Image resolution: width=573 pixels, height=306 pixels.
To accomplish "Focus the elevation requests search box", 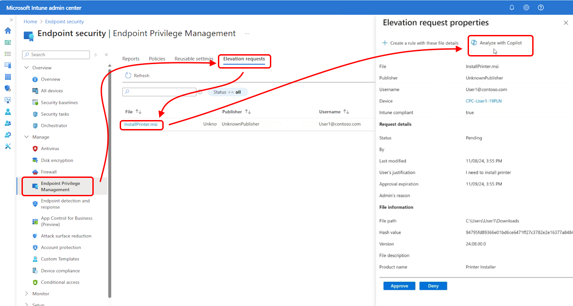I will pyautogui.click(x=159, y=92).
